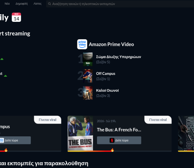The width and height of the screenshot is (194, 168).
Task: Click the Netflix icon on The Bus card
Action: (x=112, y=140)
